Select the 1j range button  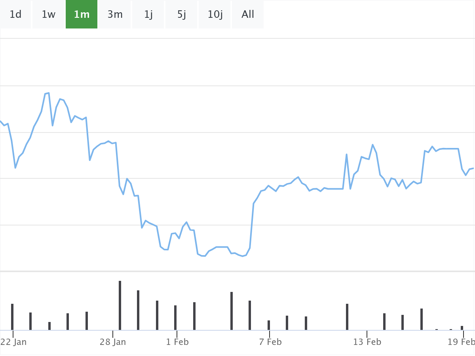tap(148, 15)
